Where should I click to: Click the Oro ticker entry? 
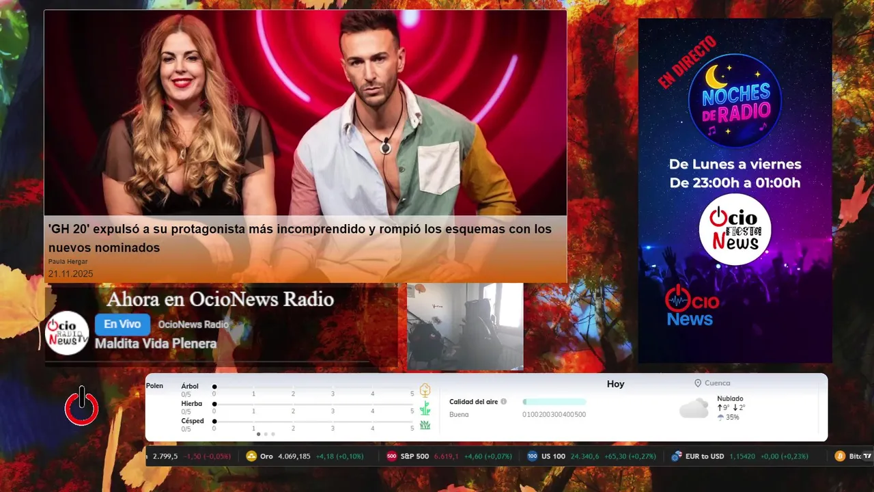(x=305, y=456)
